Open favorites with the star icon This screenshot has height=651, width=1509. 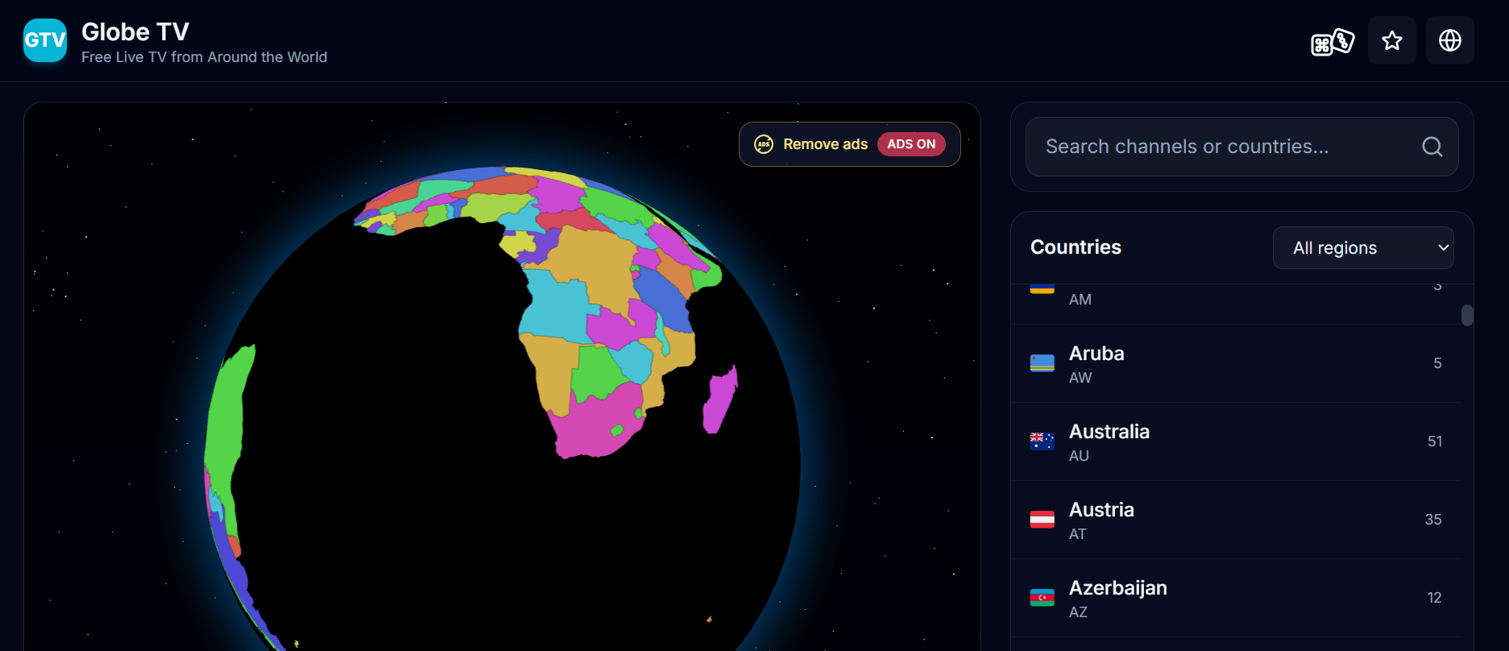[x=1391, y=41]
